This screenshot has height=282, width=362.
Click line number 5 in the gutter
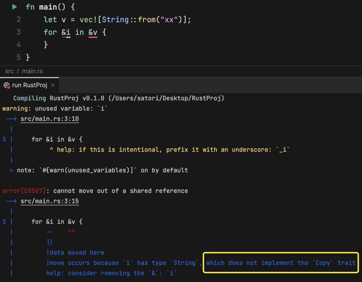pos(19,57)
